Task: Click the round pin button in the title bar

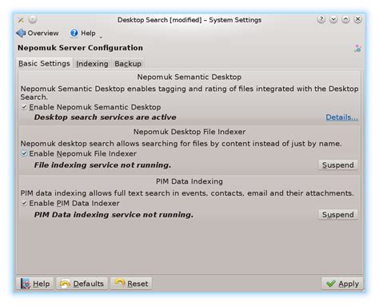Action: (33, 19)
